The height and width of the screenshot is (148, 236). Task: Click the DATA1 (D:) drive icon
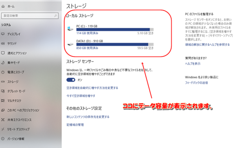click(70, 44)
